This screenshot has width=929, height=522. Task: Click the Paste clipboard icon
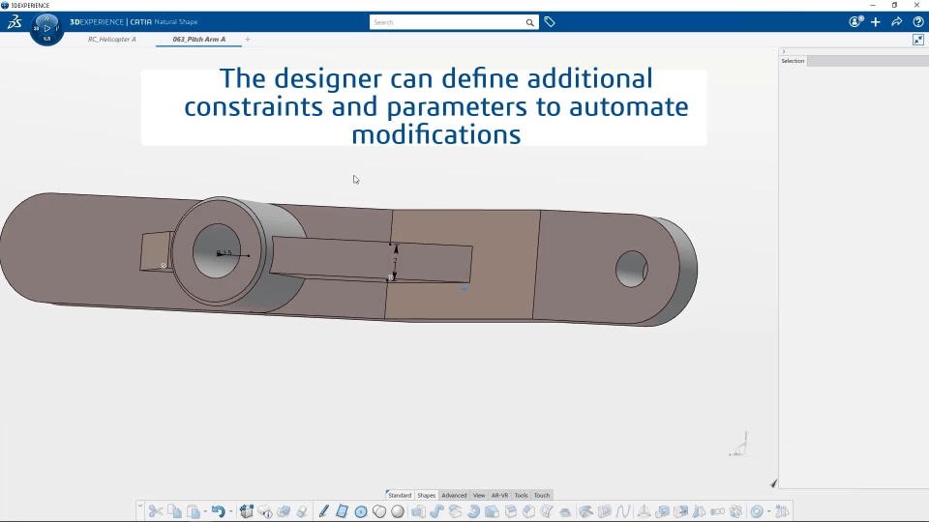(194, 511)
